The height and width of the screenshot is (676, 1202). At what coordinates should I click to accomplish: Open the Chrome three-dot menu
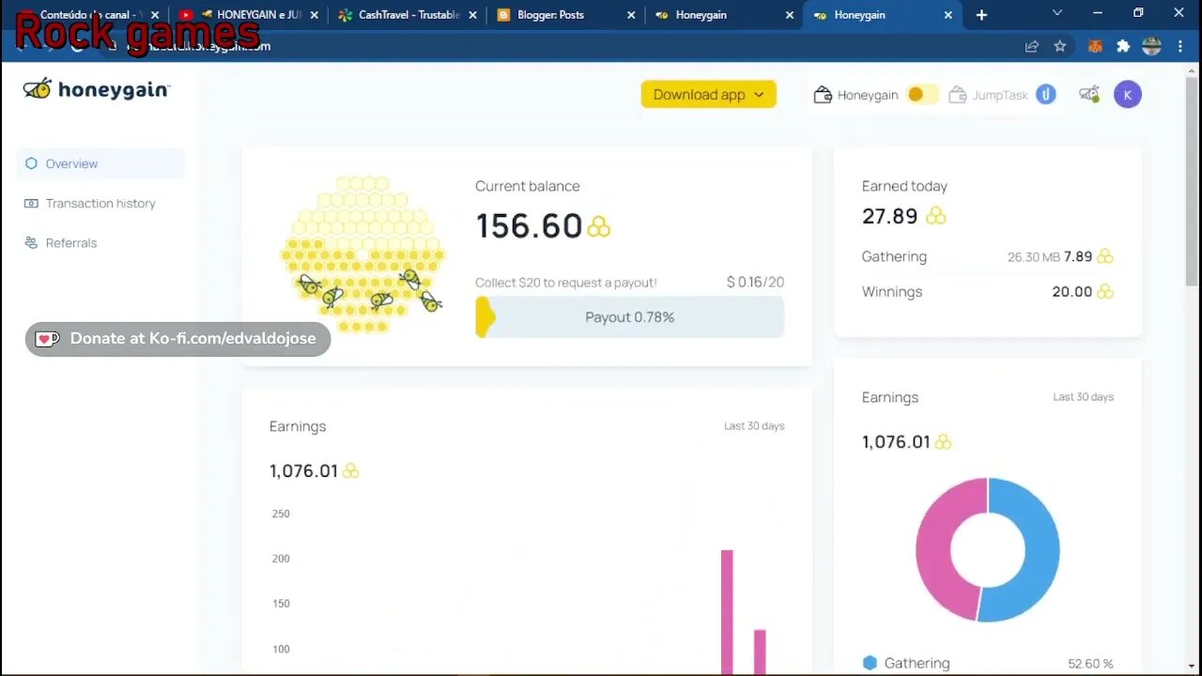[1179, 46]
